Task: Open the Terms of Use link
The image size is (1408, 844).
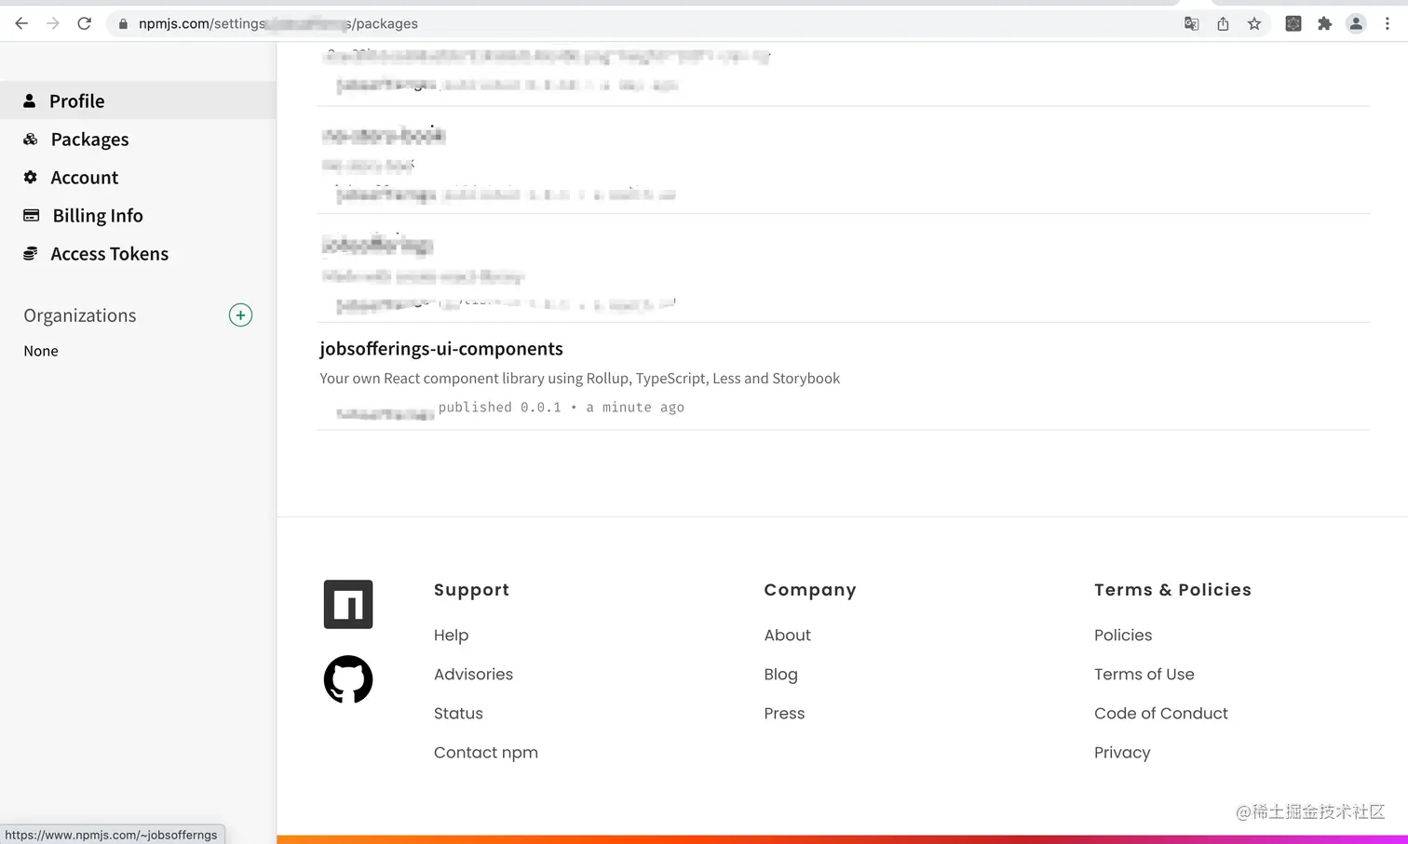Action: (1144, 674)
